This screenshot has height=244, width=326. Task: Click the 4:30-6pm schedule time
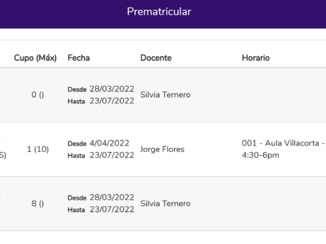(260, 155)
